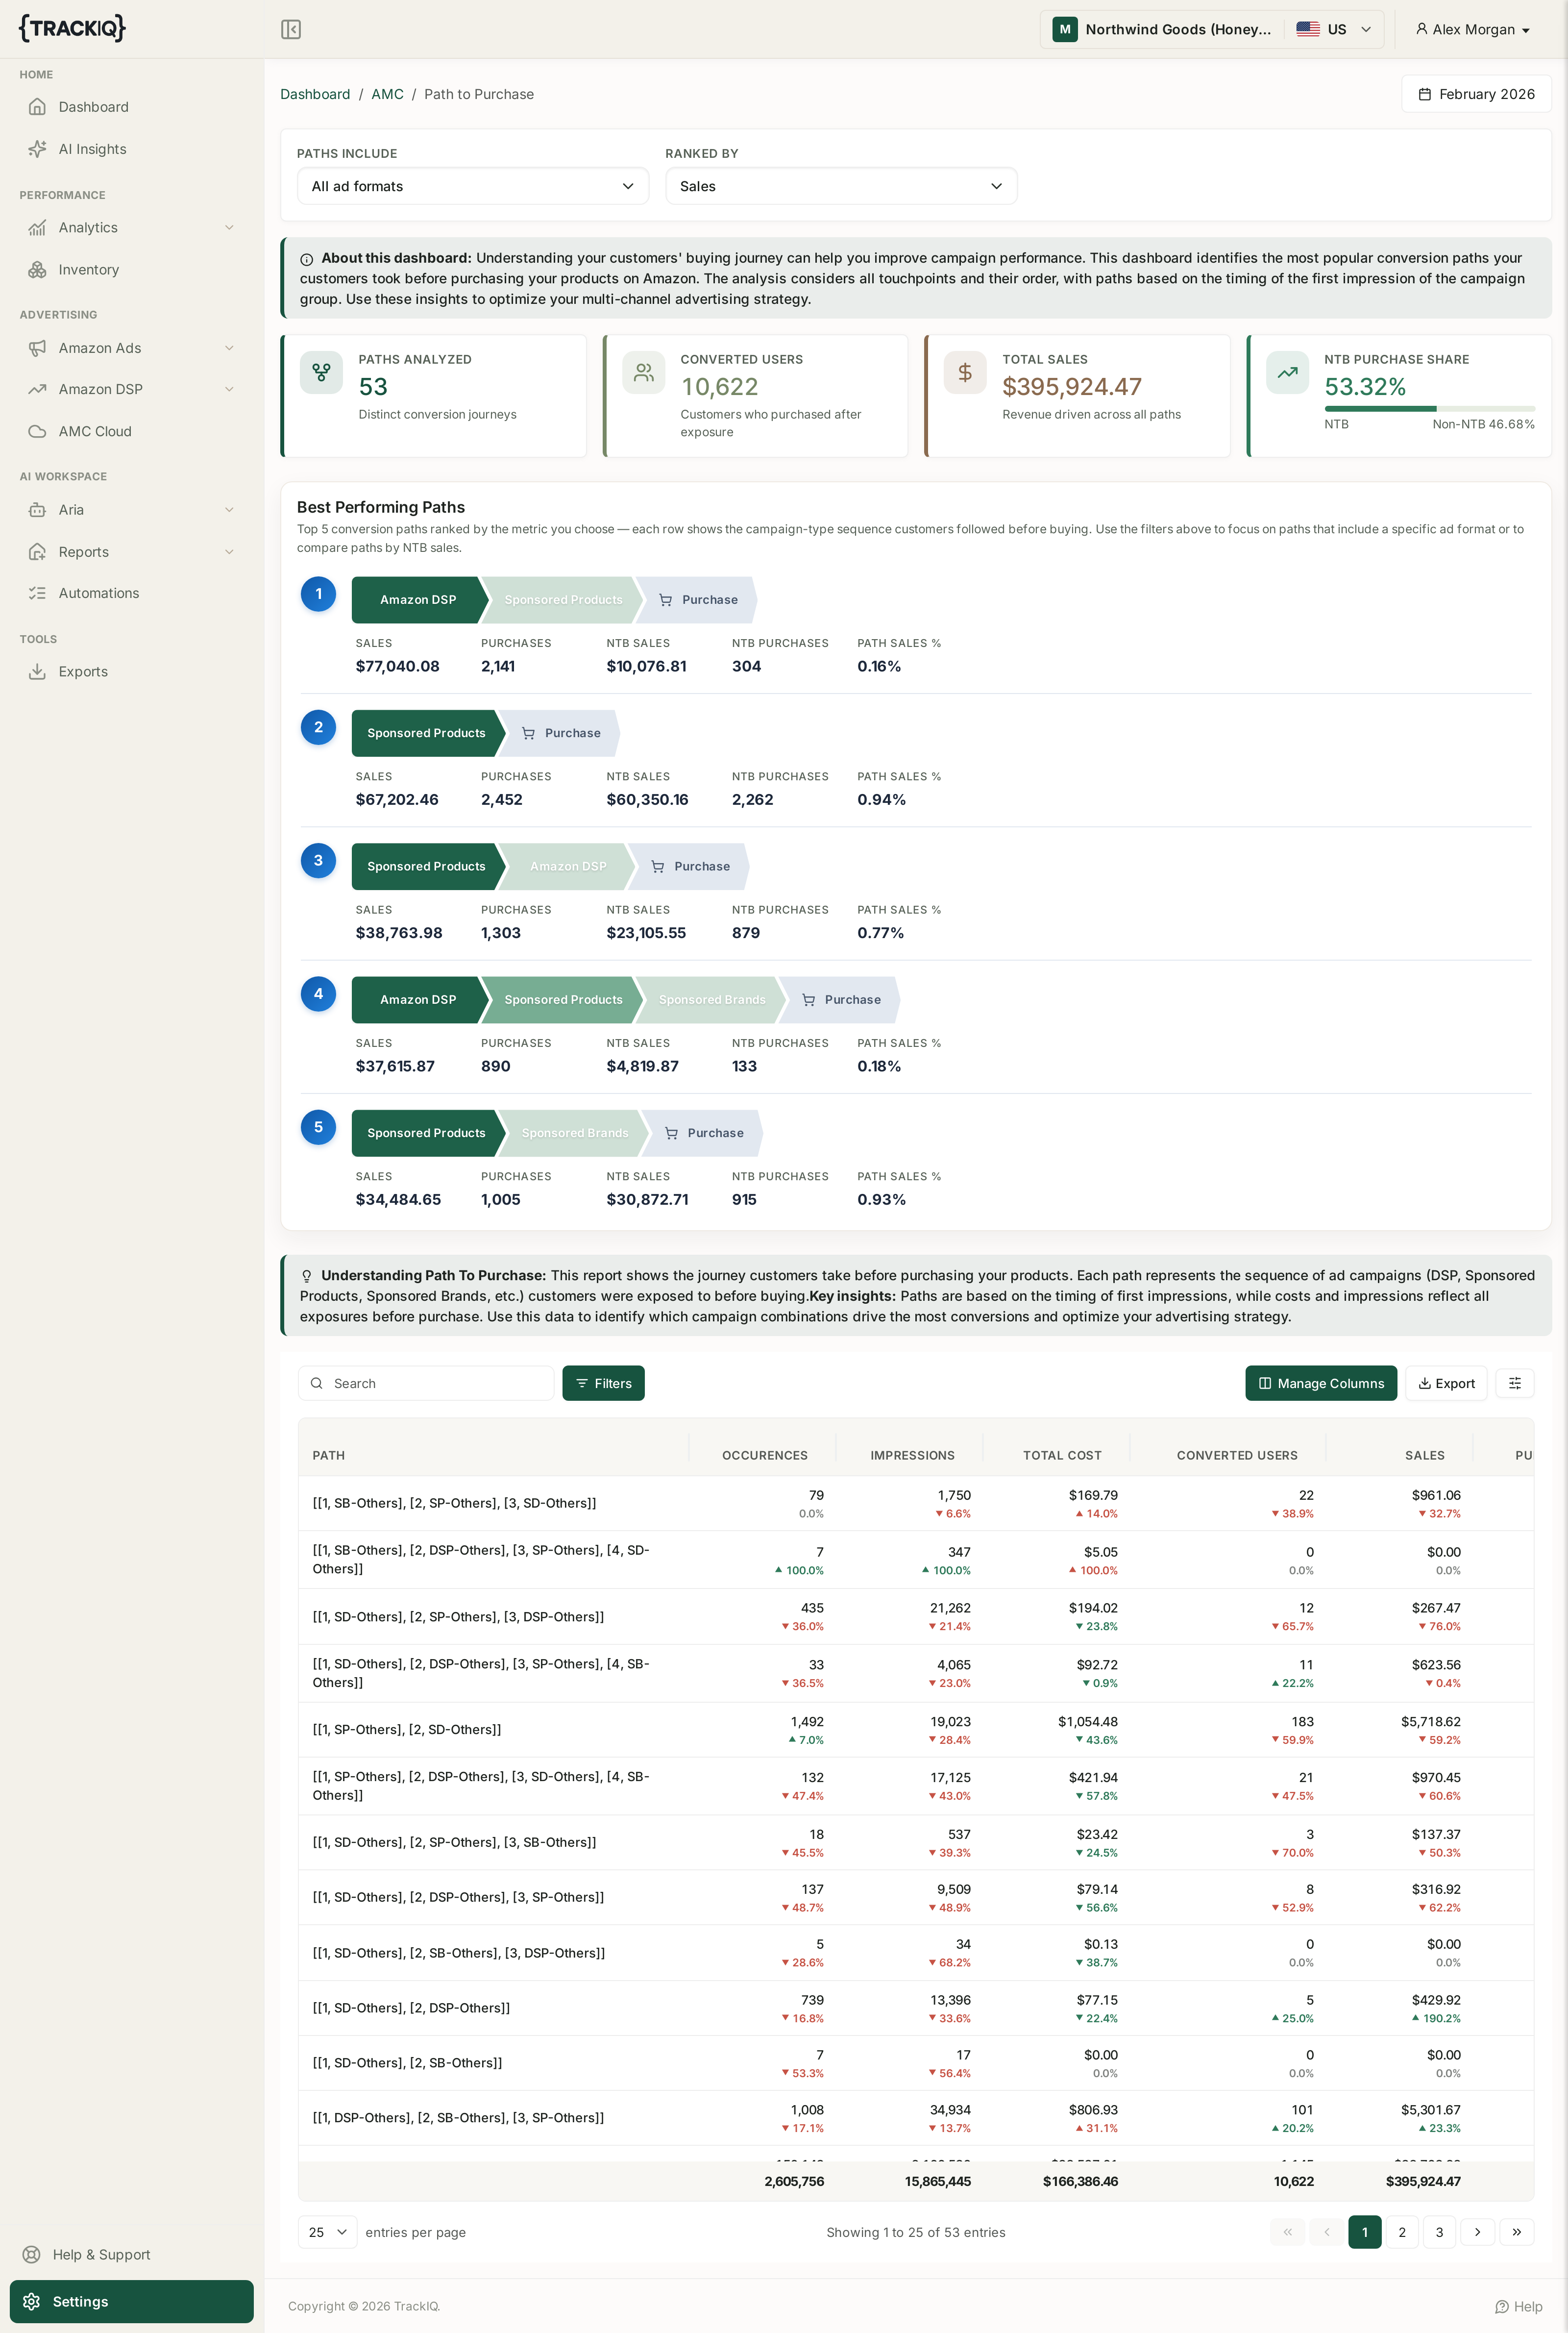Open AI Insights sparkle icon
Screen dimensions: 1568x2333
[37, 149]
